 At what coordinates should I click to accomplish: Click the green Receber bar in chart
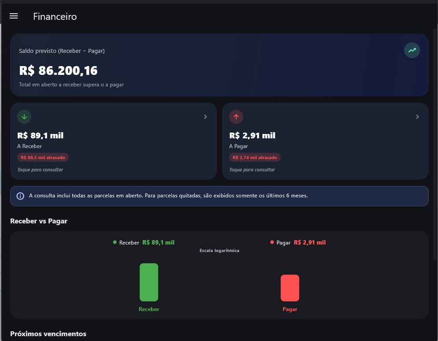[149, 282]
